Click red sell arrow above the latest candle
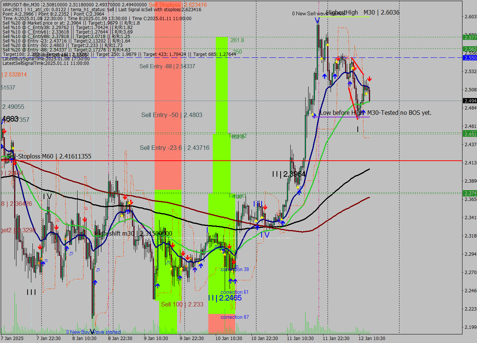Viewport: 477px width, 343px height. coord(369,79)
